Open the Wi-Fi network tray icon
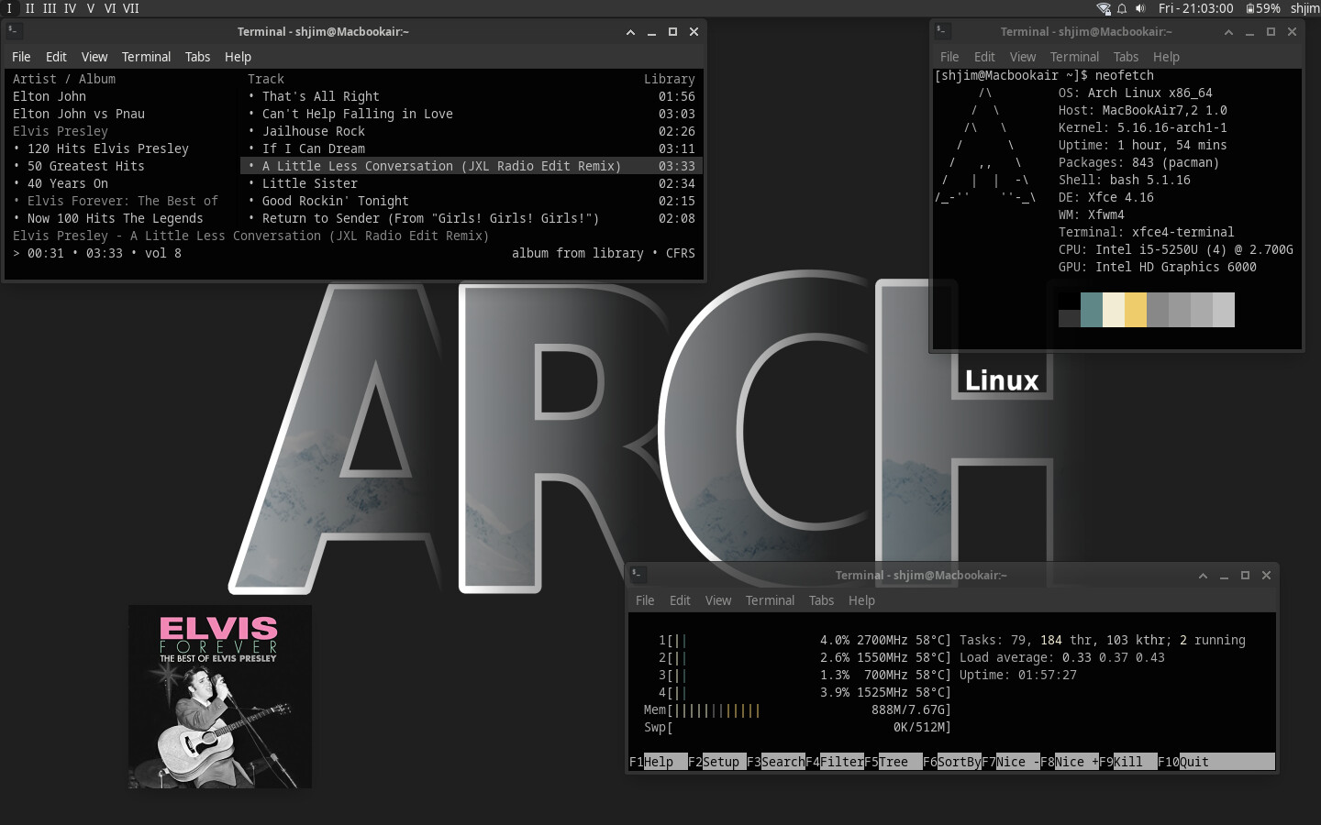 [x=1104, y=8]
